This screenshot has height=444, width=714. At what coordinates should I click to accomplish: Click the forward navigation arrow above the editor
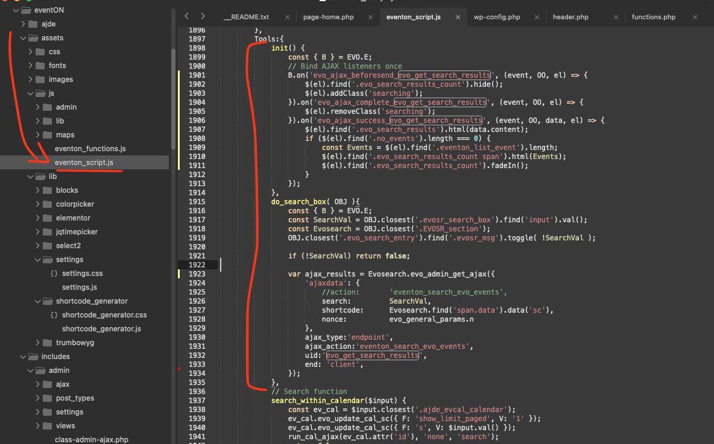point(203,16)
